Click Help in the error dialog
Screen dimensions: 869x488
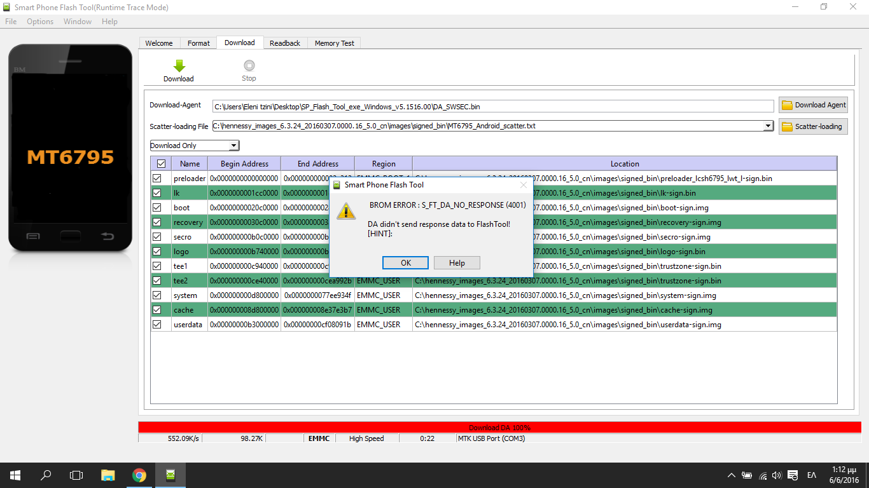[x=457, y=263]
